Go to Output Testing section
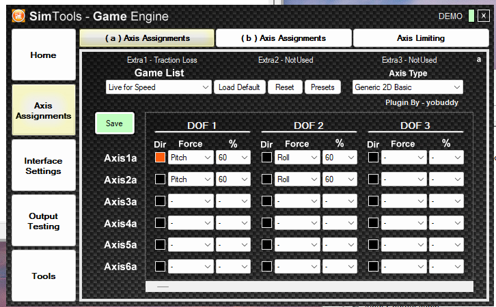This screenshot has height=307, width=496. (x=43, y=221)
